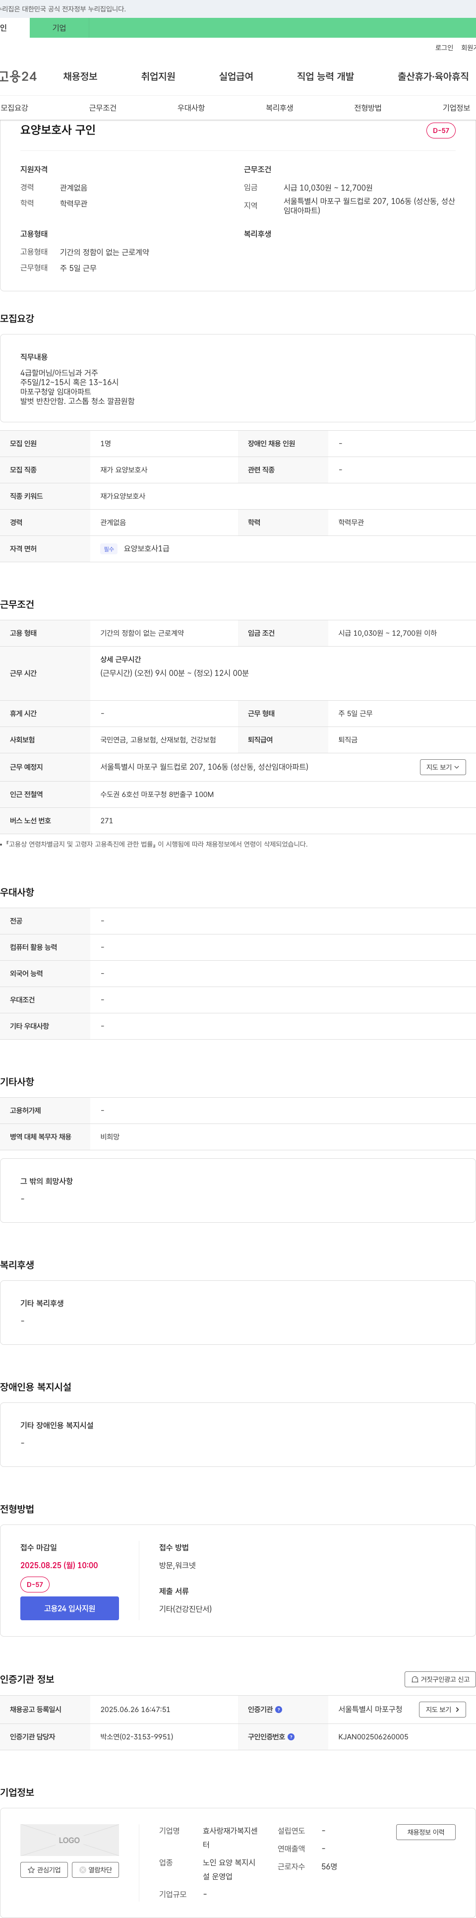Click the 고용24 입사지원 apply button
476x1918 pixels.
point(69,1608)
